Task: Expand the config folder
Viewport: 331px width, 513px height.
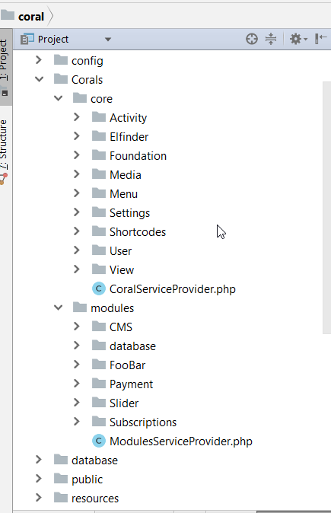Action: [x=39, y=60]
